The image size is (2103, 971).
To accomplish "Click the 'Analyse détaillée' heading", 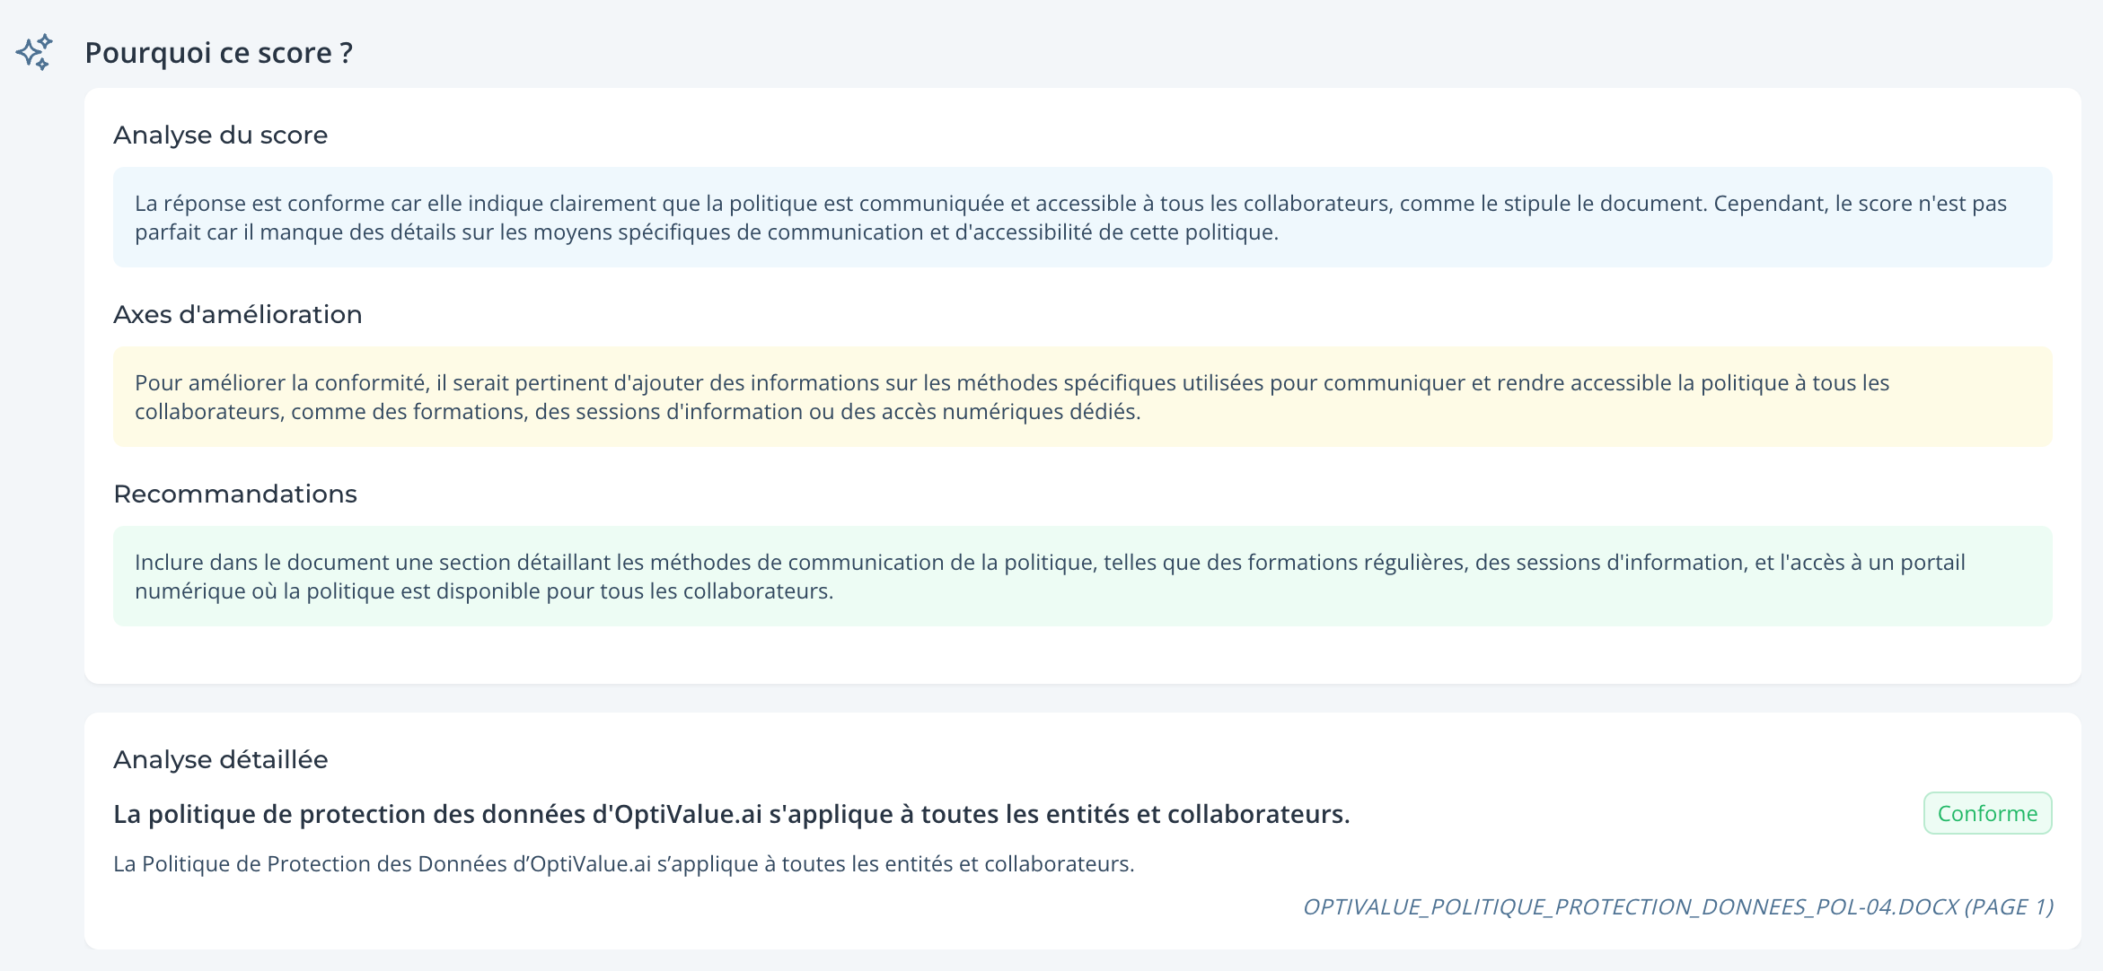I will pos(220,759).
